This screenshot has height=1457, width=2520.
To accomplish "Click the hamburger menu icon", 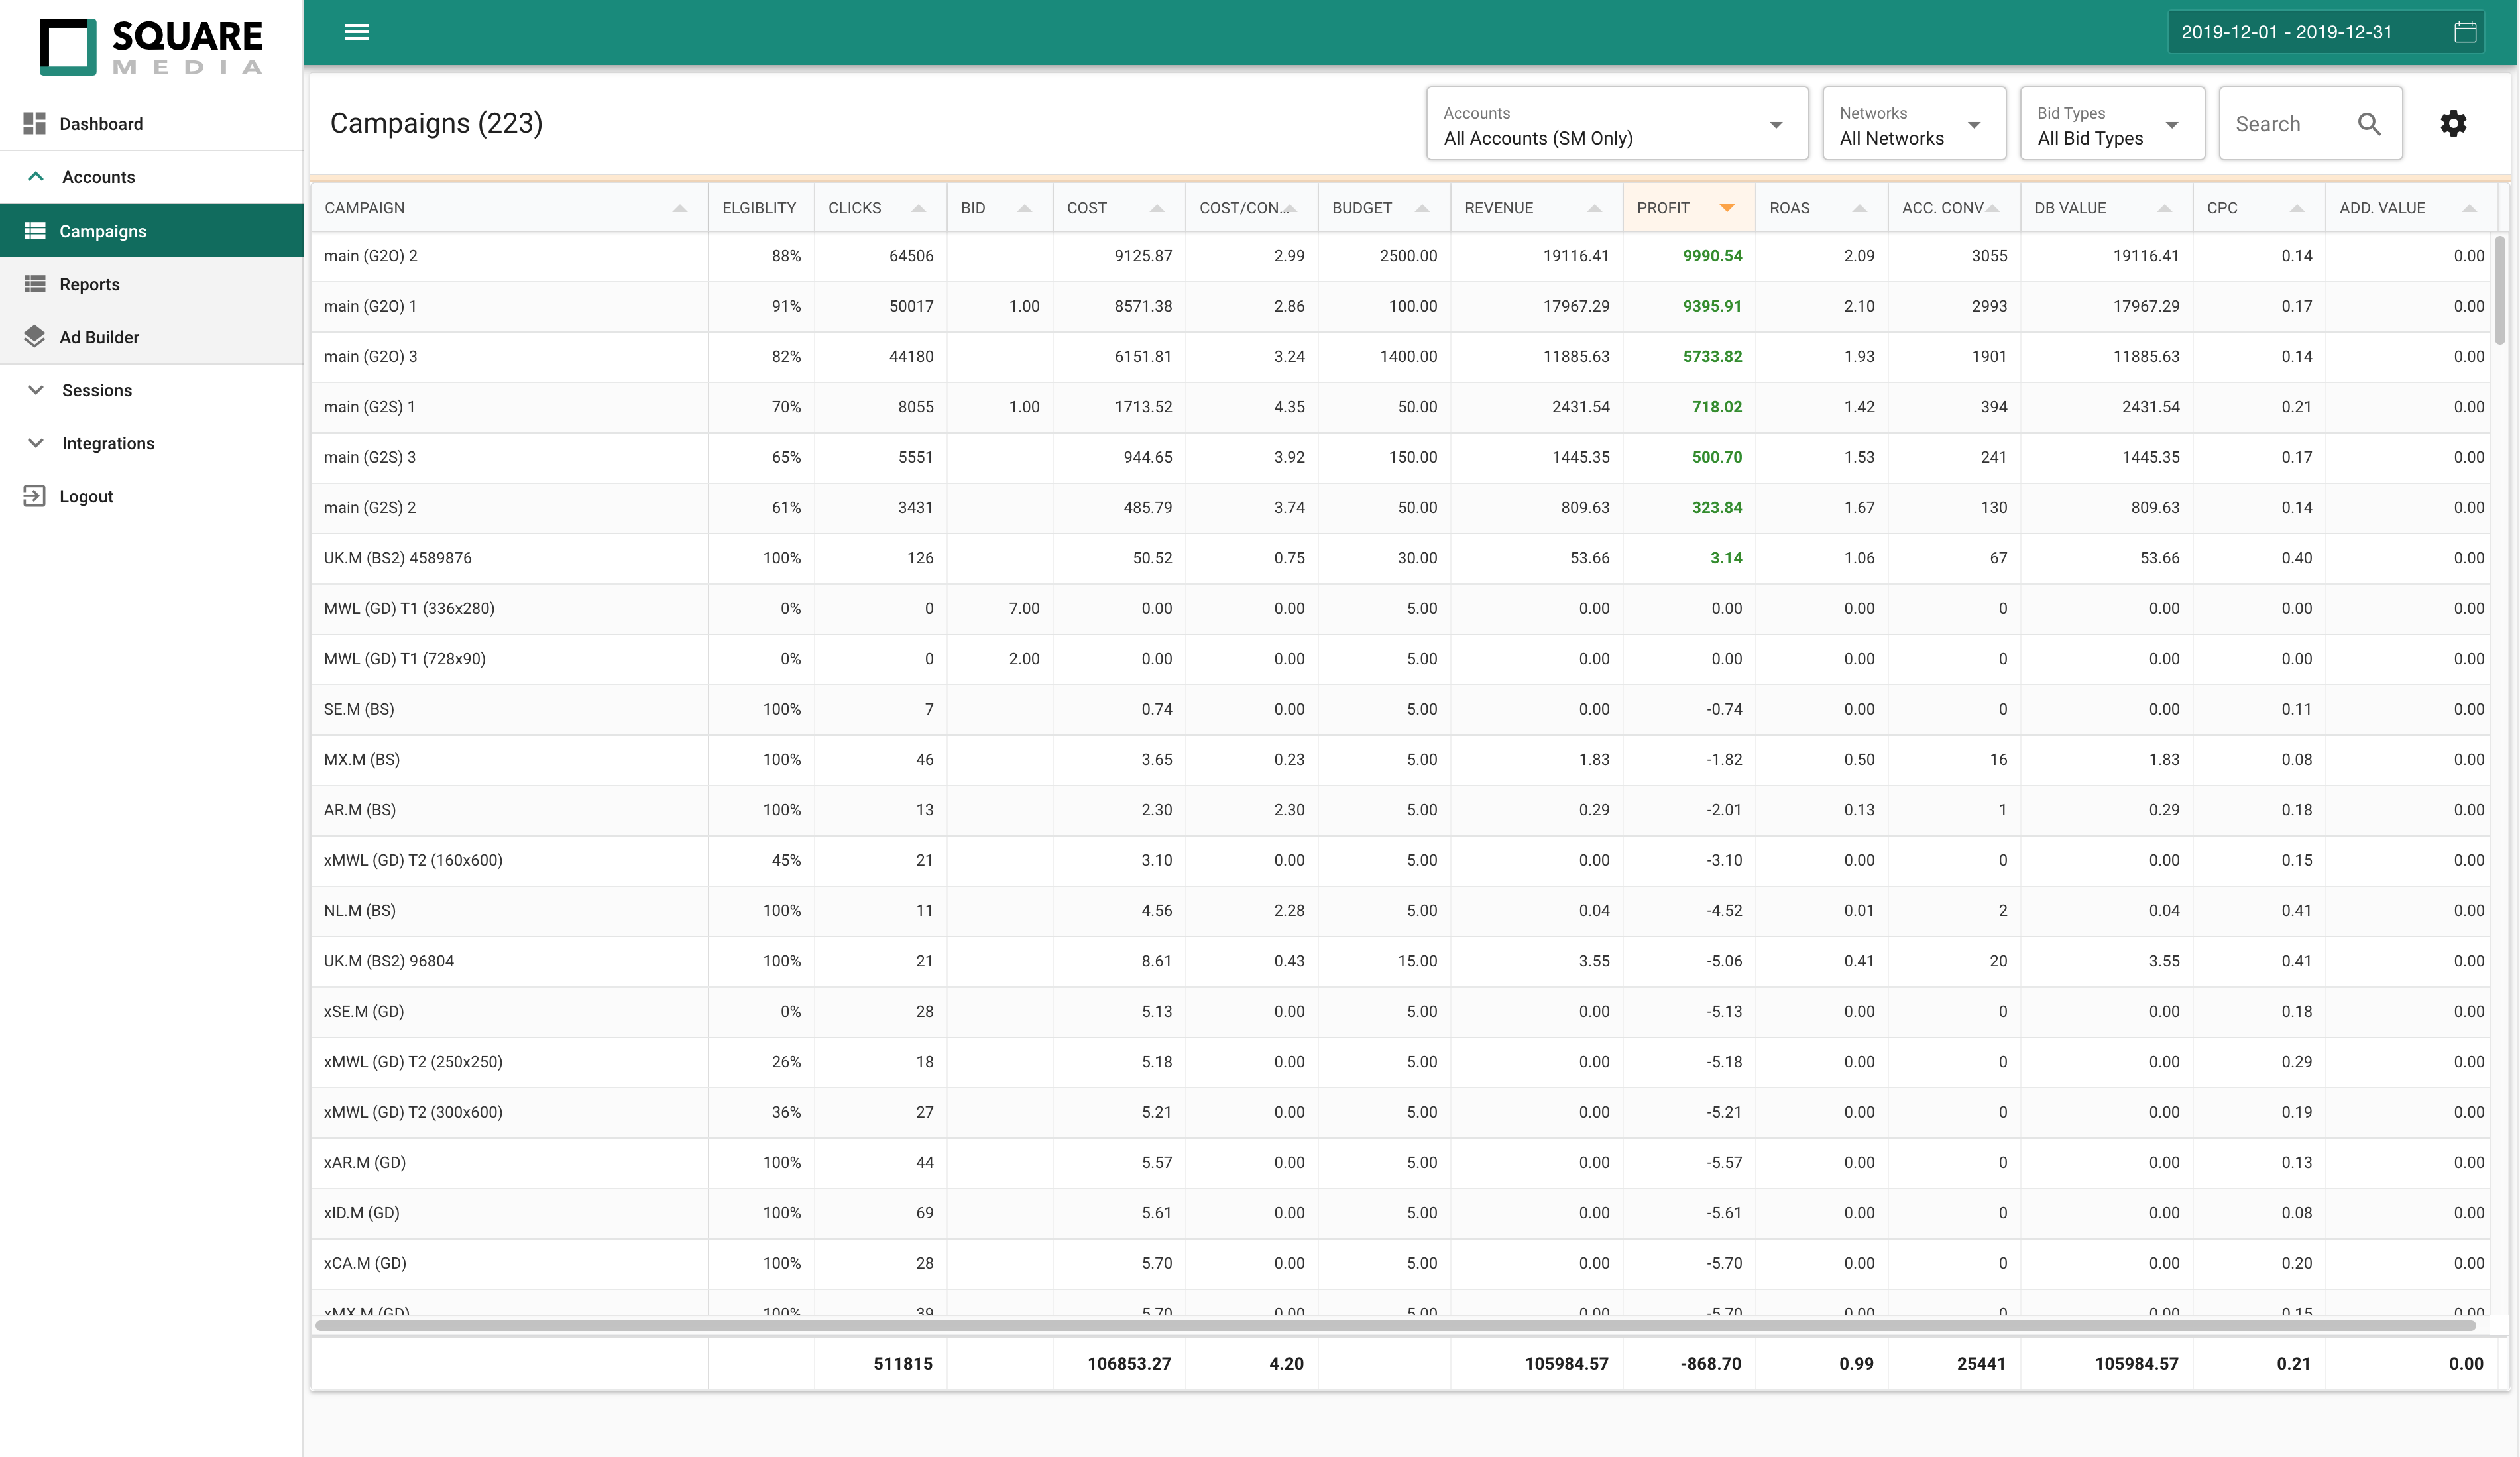I will [356, 32].
